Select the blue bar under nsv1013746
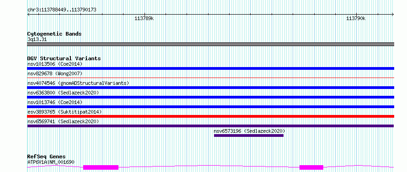The image size is (407, 172). click(x=210, y=107)
